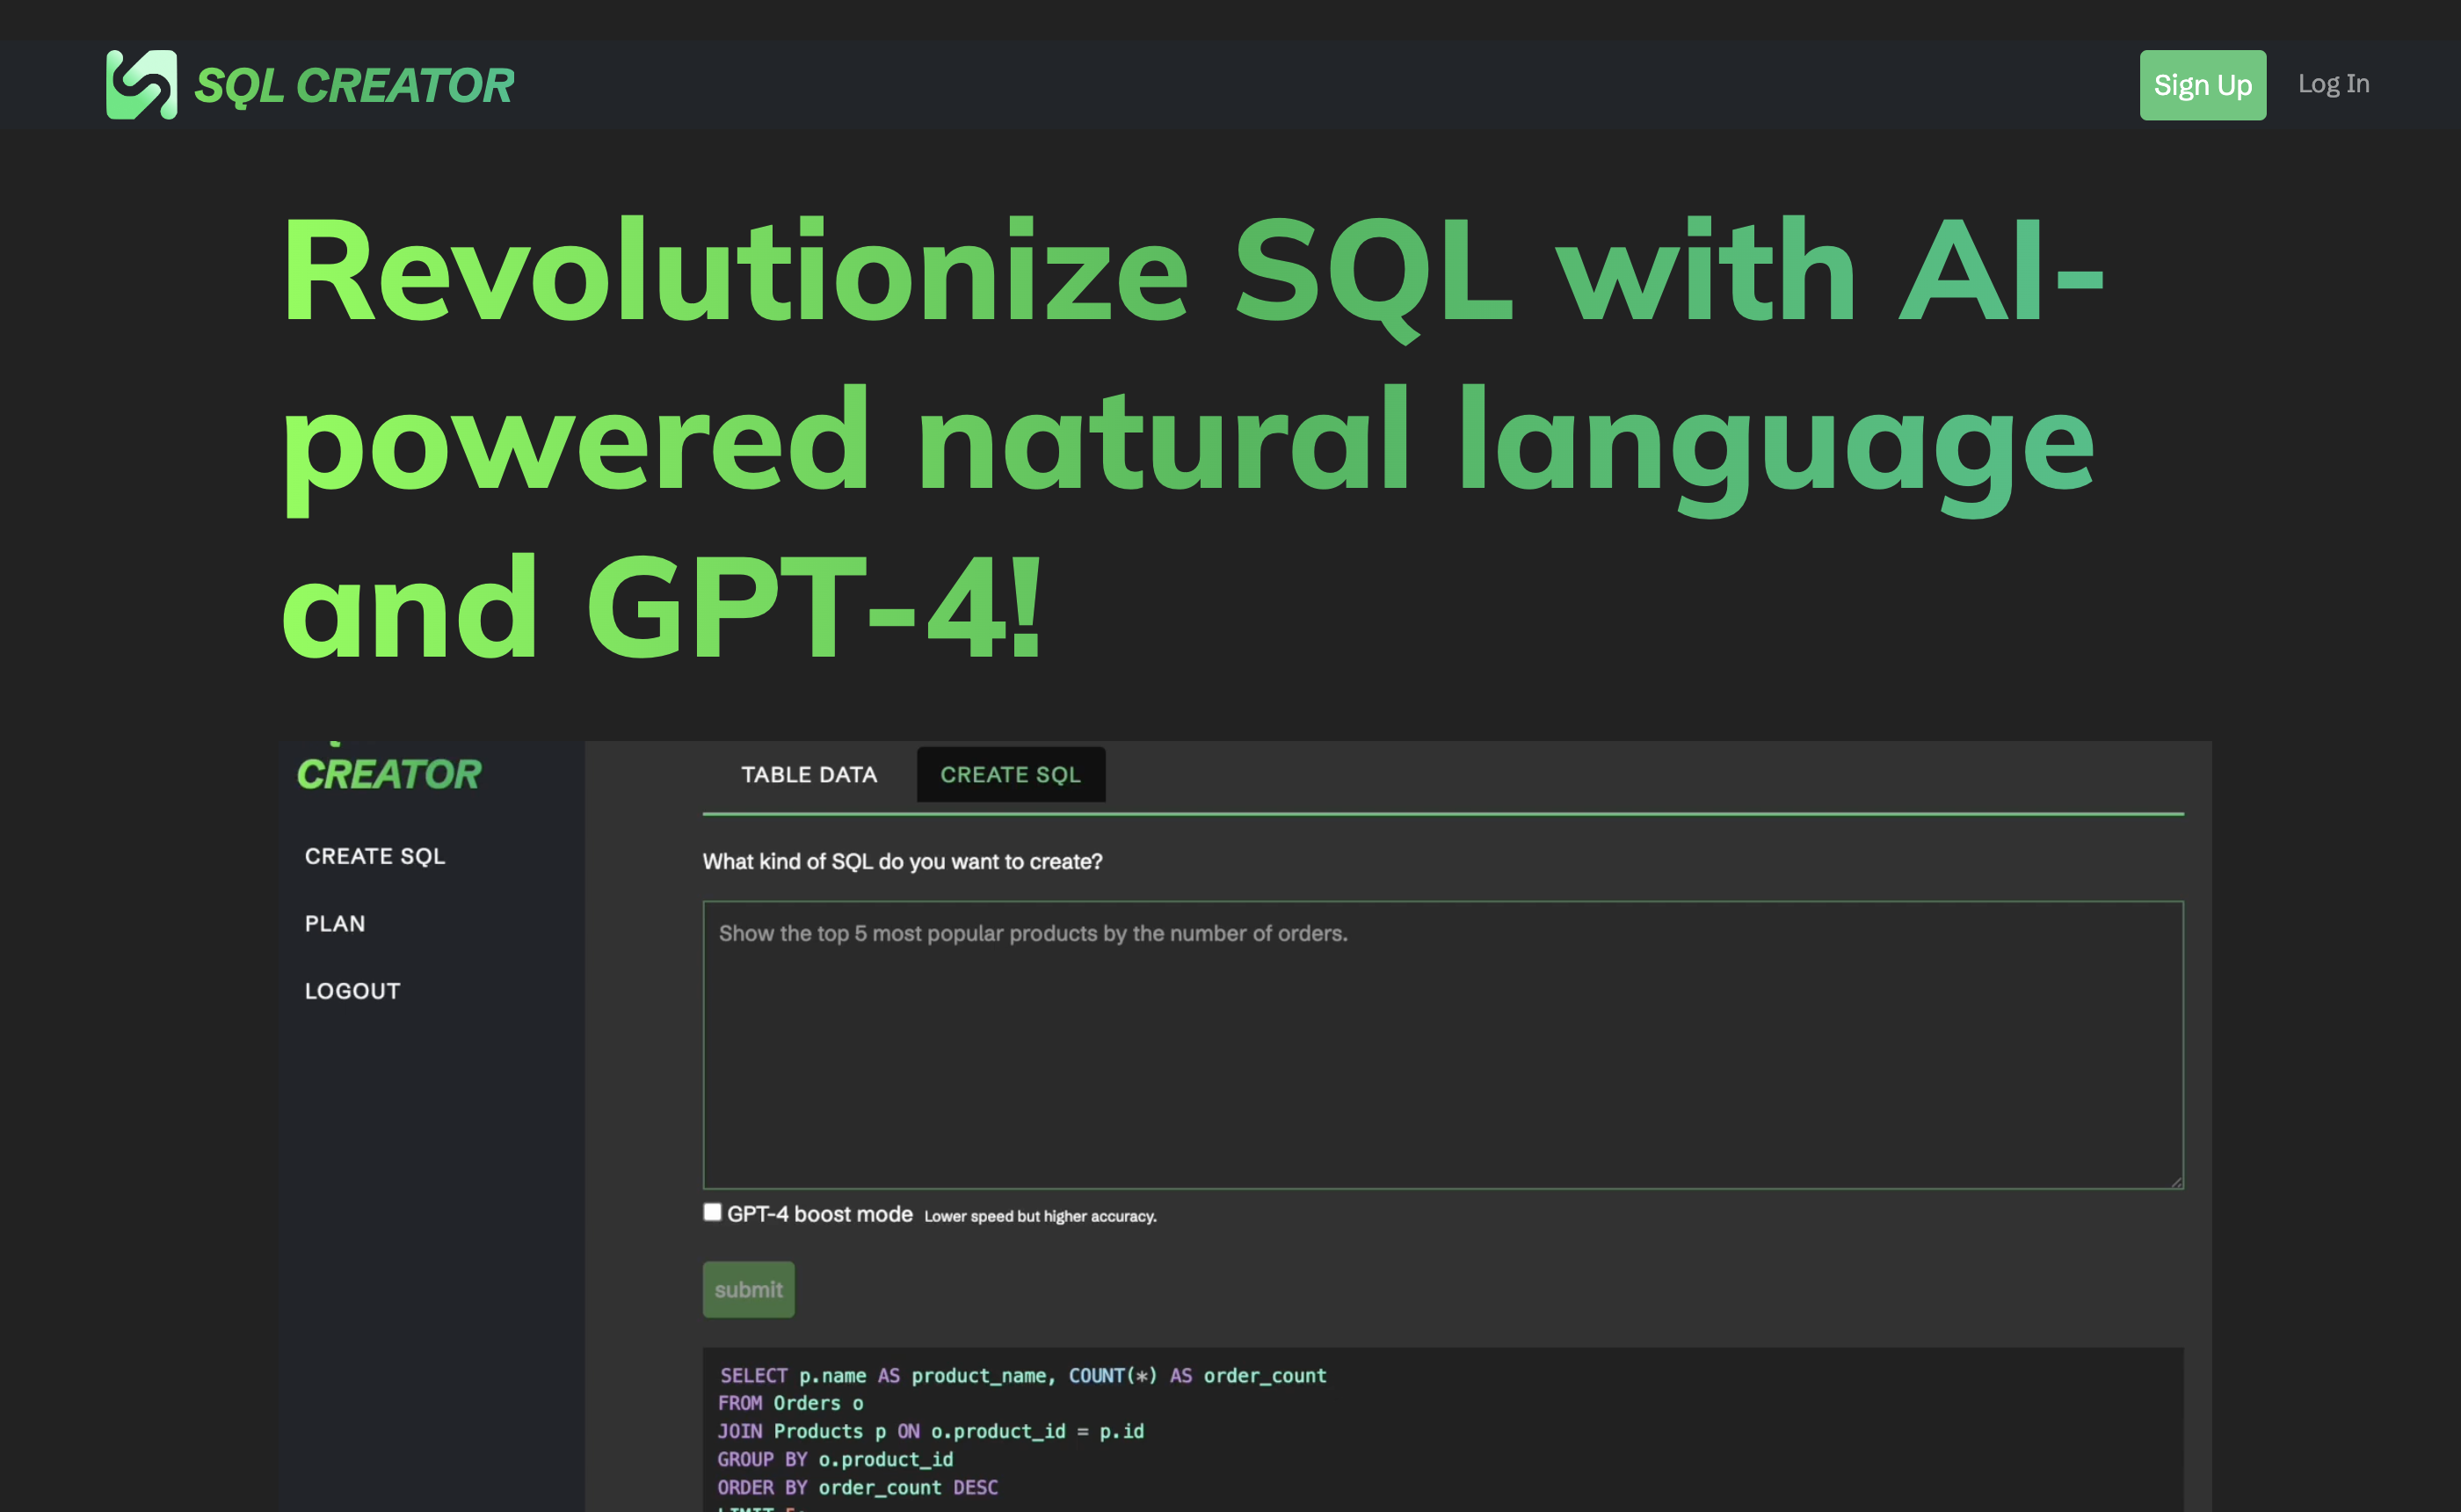This screenshot has width=2461, height=1512.
Task: Choose LOGOUT in the sidebar
Action: (352, 991)
